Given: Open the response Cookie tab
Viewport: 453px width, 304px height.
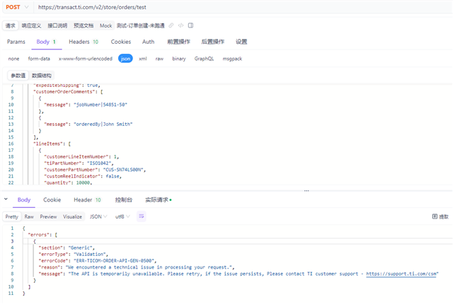Looking at the screenshot, I should click(52, 200).
